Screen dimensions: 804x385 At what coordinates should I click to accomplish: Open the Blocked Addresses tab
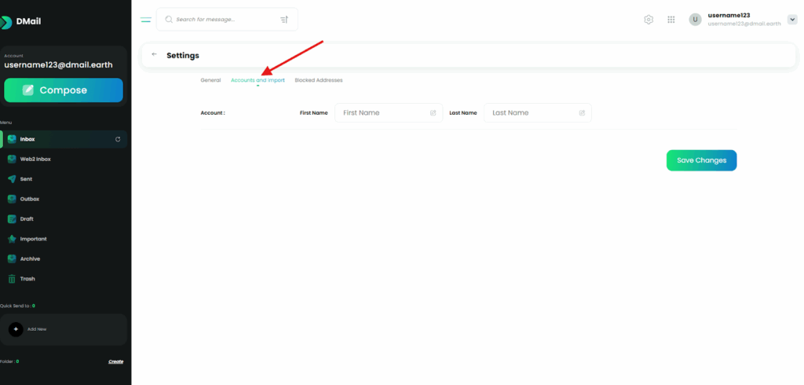point(318,80)
